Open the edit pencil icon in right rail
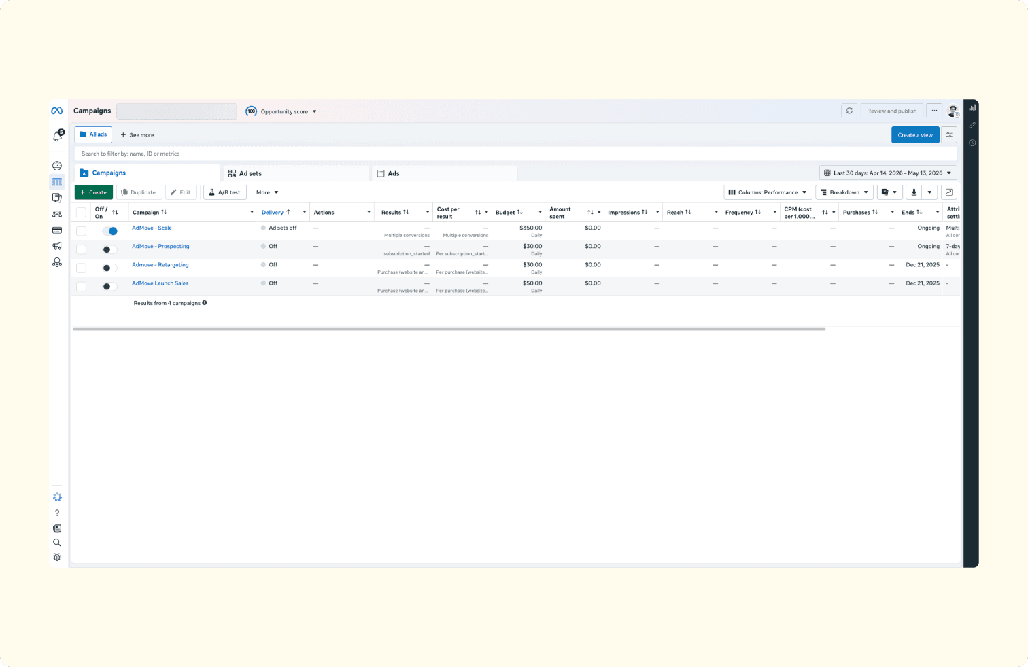The height and width of the screenshot is (667, 1028). tap(972, 125)
